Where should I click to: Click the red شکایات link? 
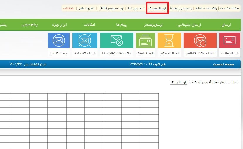pyautogui.click(x=68, y=8)
